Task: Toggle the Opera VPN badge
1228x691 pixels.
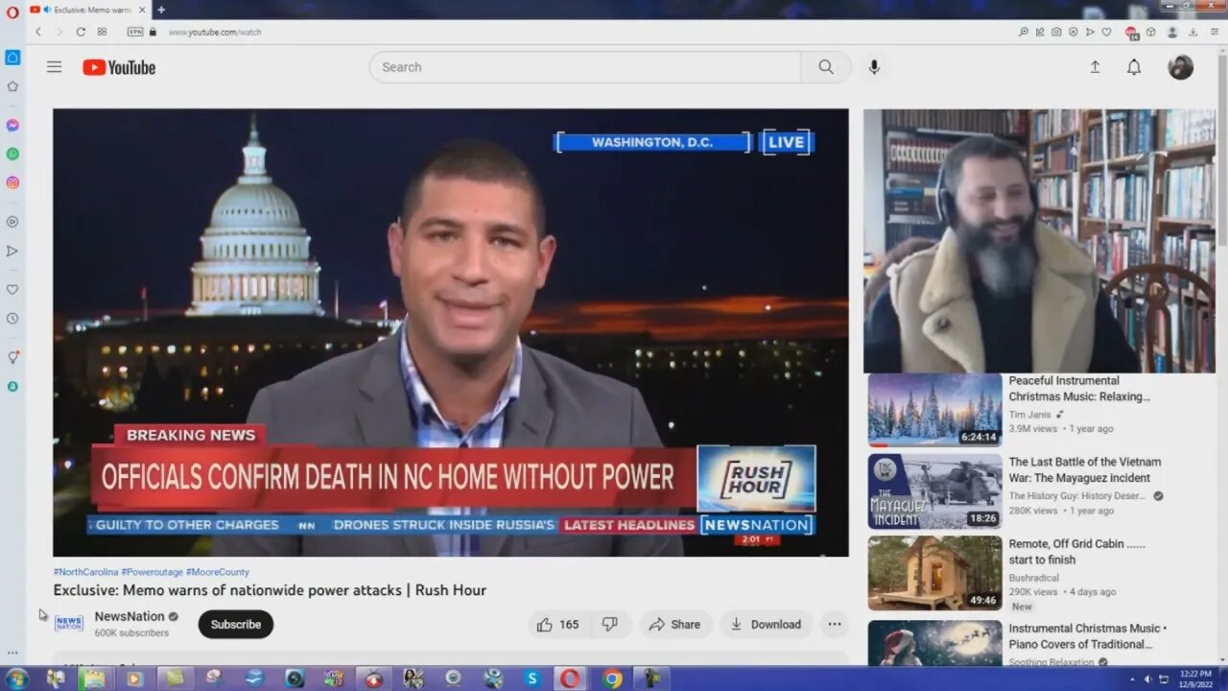Action: click(x=135, y=32)
